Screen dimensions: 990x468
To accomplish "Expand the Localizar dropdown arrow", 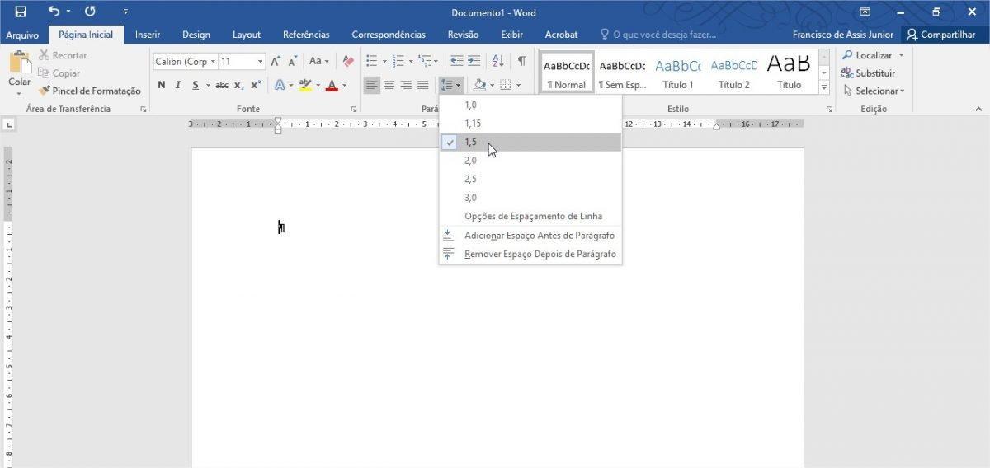I will tap(901, 55).
